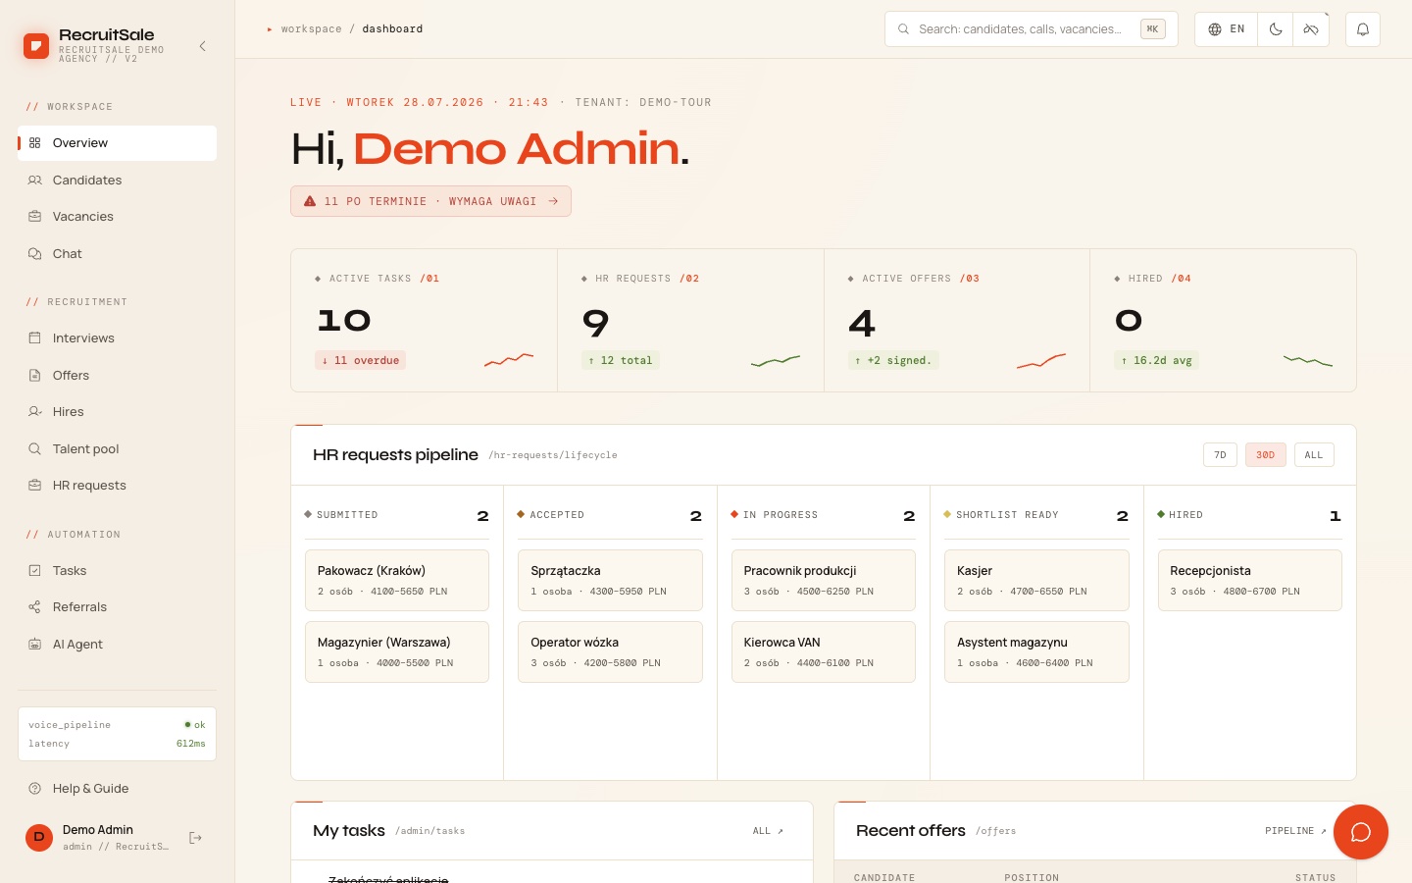Open the Kierowca VAN request card

(x=824, y=651)
